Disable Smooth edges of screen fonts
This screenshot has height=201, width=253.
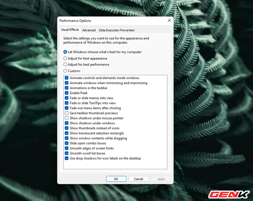click(x=67, y=148)
